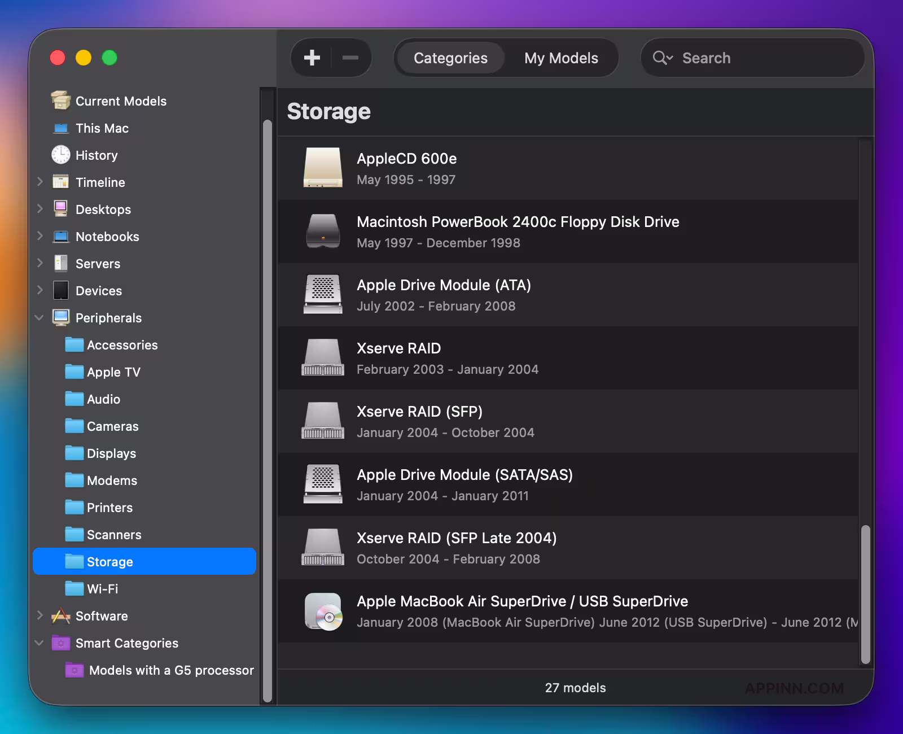Click the model list vertical scrollbar

[865, 594]
